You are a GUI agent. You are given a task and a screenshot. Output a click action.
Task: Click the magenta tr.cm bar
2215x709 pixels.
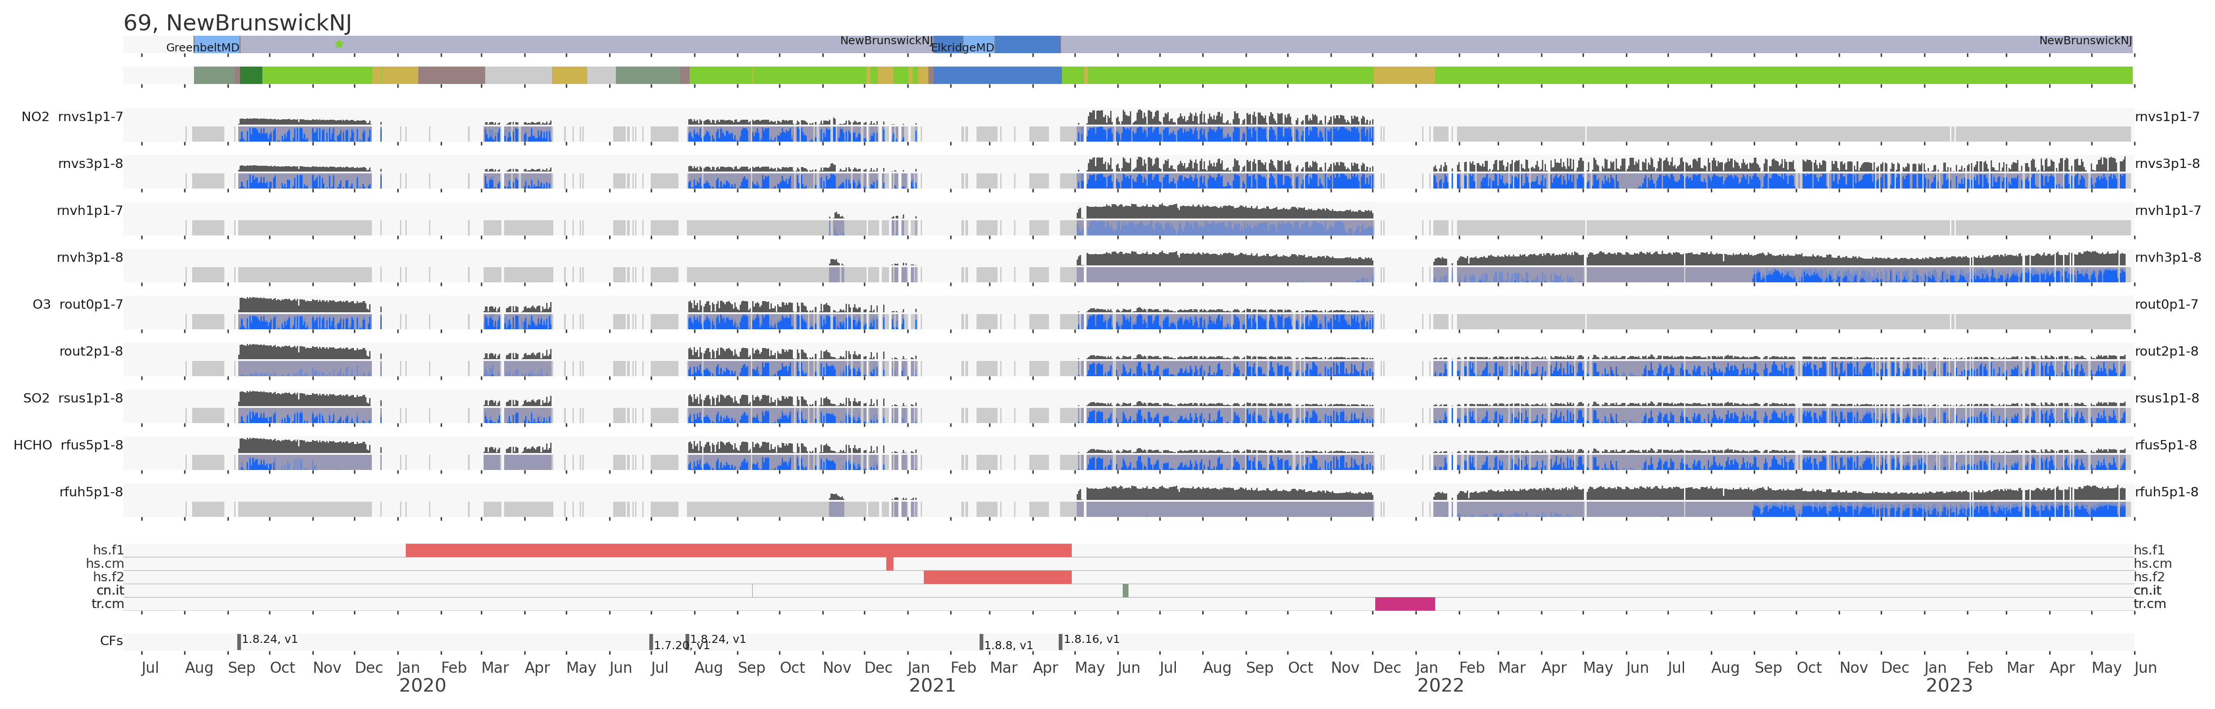tap(1404, 603)
